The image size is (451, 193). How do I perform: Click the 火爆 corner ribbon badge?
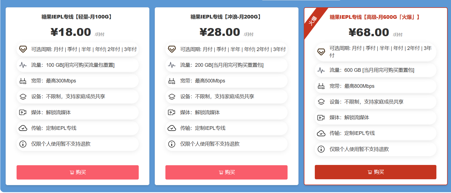pyautogui.click(x=313, y=20)
